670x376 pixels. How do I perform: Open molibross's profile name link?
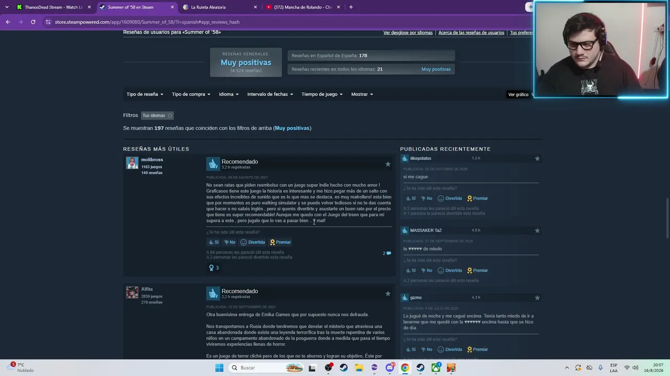[152, 160]
